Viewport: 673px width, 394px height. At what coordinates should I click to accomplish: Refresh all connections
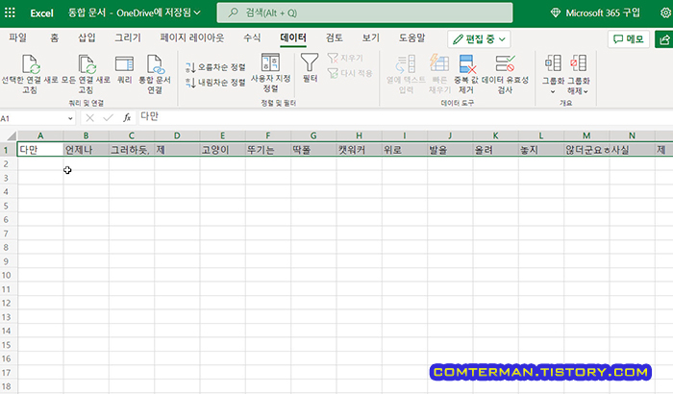tap(86, 74)
